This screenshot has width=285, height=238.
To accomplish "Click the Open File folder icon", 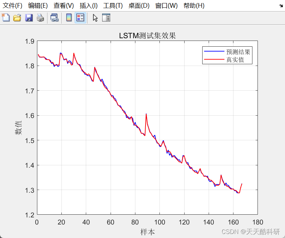I will [x=17, y=18].
